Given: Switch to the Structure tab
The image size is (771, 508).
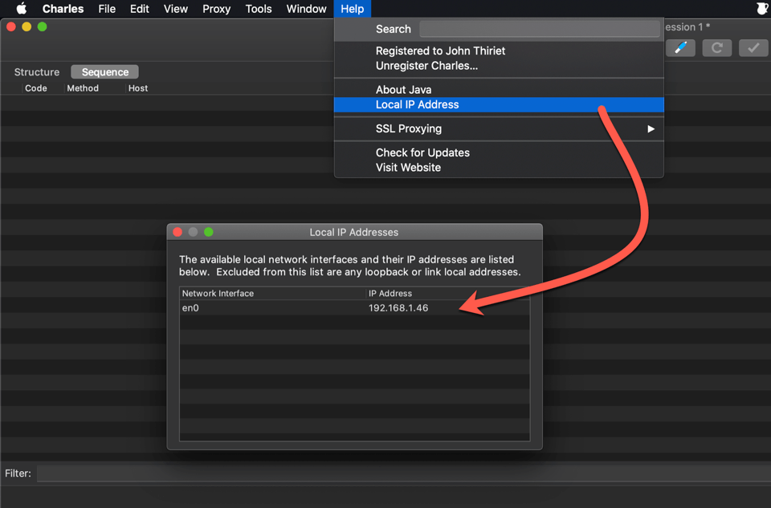Looking at the screenshot, I should (37, 71).
